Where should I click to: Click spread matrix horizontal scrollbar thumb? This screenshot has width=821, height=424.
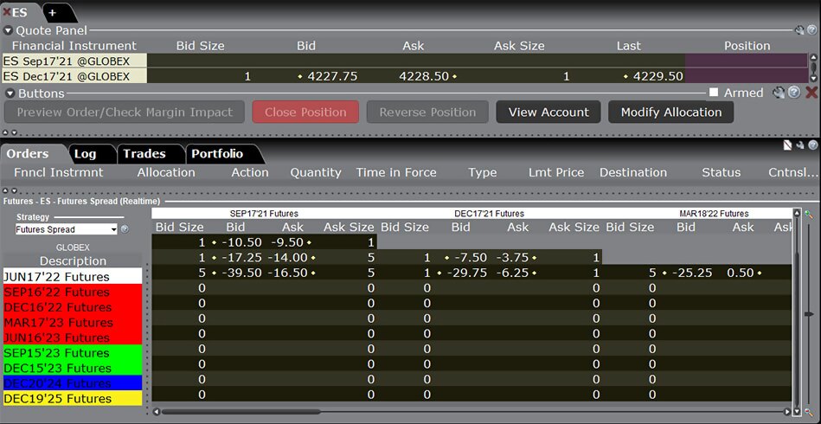240,412
